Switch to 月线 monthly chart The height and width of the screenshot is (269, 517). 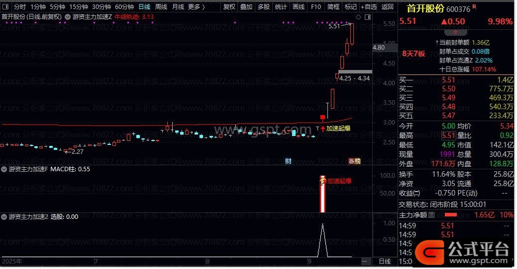pyautogui.click(x=178, y=6)
